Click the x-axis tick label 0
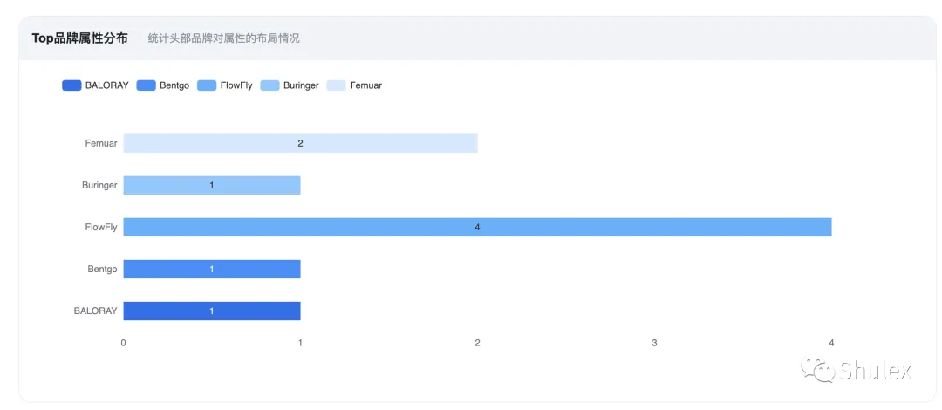The width and height of the screenshot is (942, 410). point(124,343)
